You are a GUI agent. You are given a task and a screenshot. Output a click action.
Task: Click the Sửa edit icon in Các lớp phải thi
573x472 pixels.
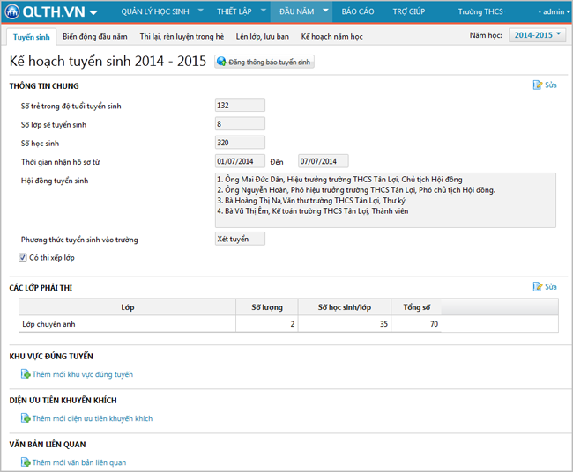click(538, 287)
